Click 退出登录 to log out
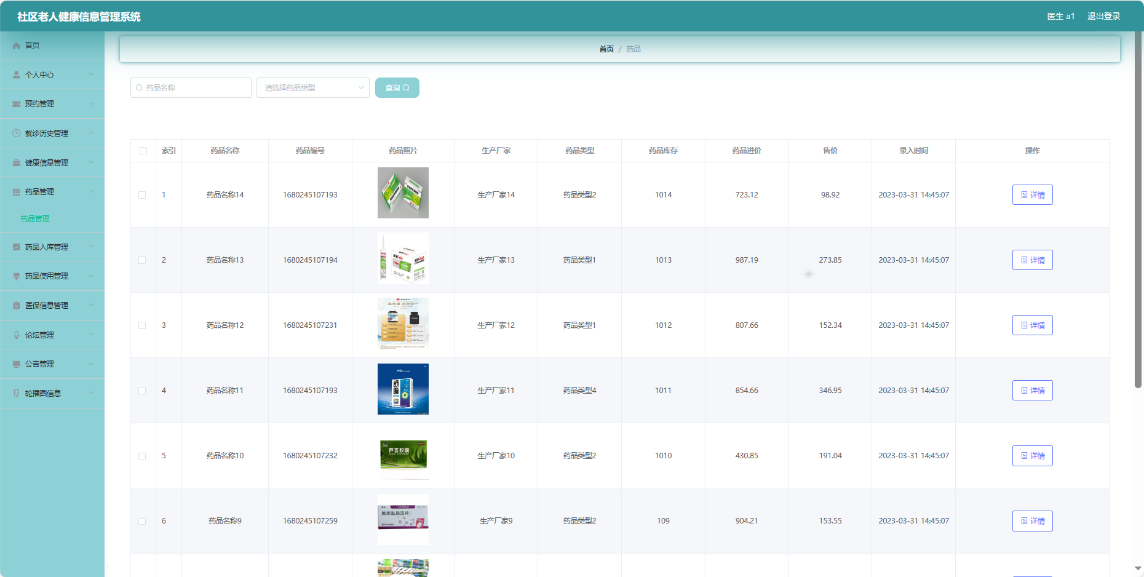Screen dimensions: 1144x577 [x=1104, y=16]
